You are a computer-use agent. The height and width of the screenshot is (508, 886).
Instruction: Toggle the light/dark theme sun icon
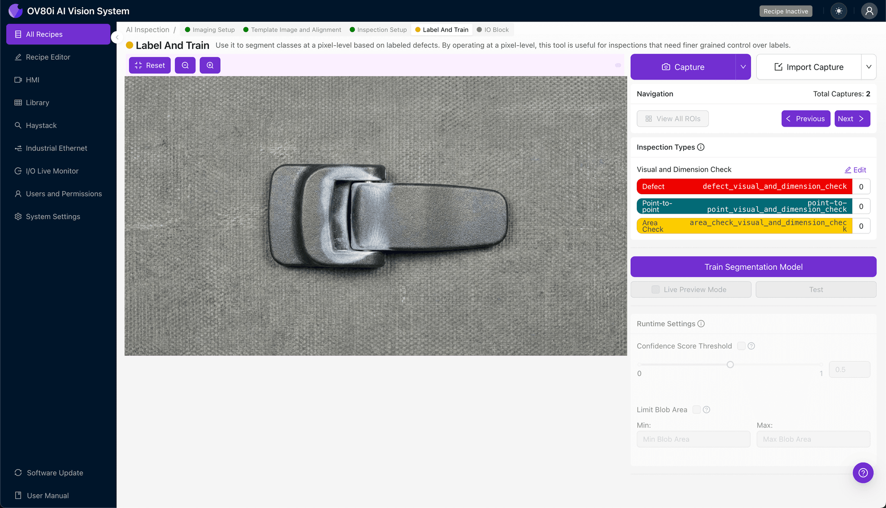(x=839, y=11)
